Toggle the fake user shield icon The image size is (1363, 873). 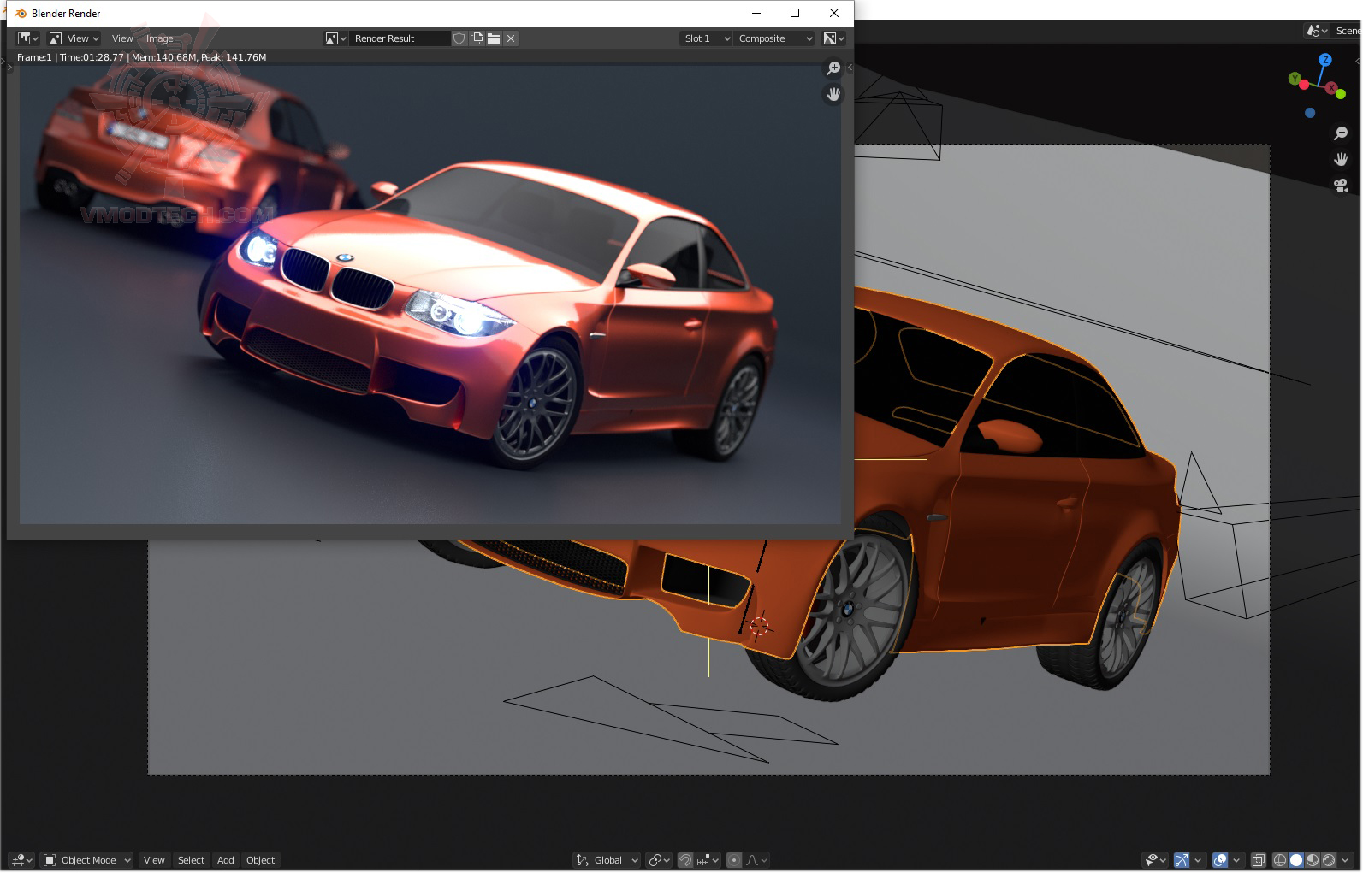pyautogui.click(x=459, y=38)
